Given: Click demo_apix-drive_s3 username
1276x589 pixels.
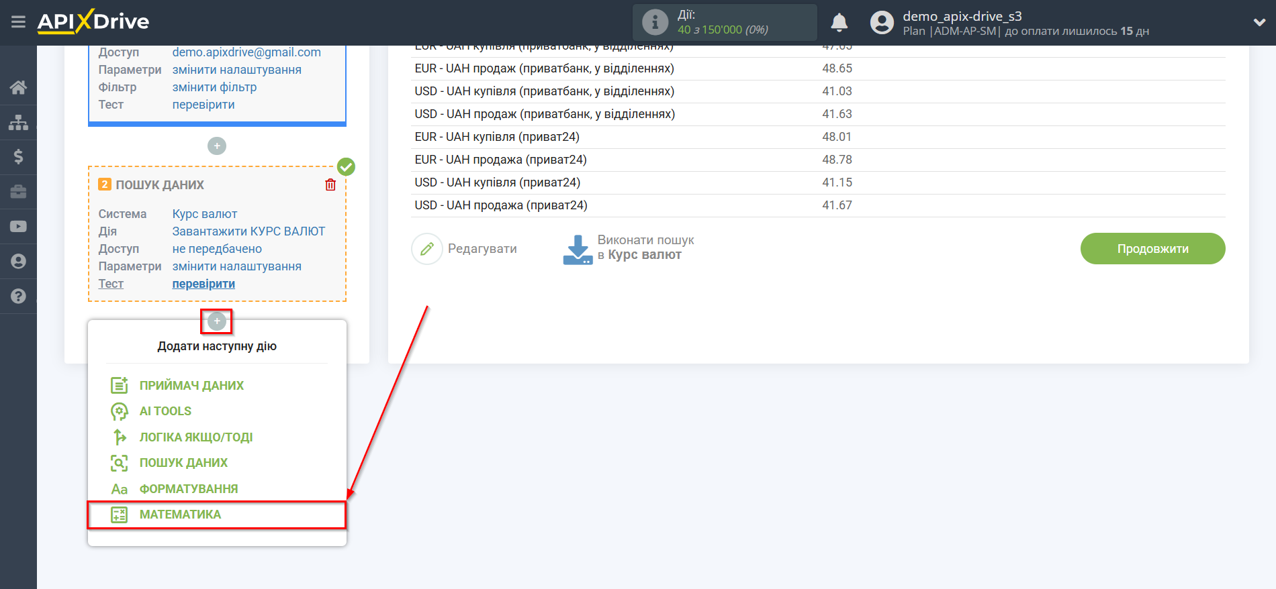Looking at the screenshot, I should [x=962, y=16].
